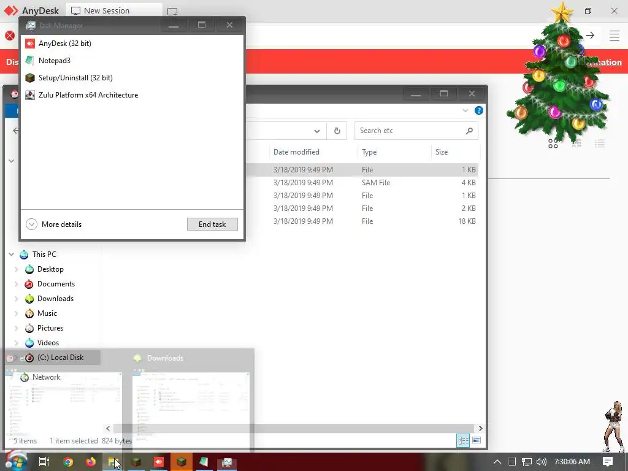Click the red X status icon in AnyDesk
The height and width of the screenshot is (471, 628).
(x=10, y=36)
